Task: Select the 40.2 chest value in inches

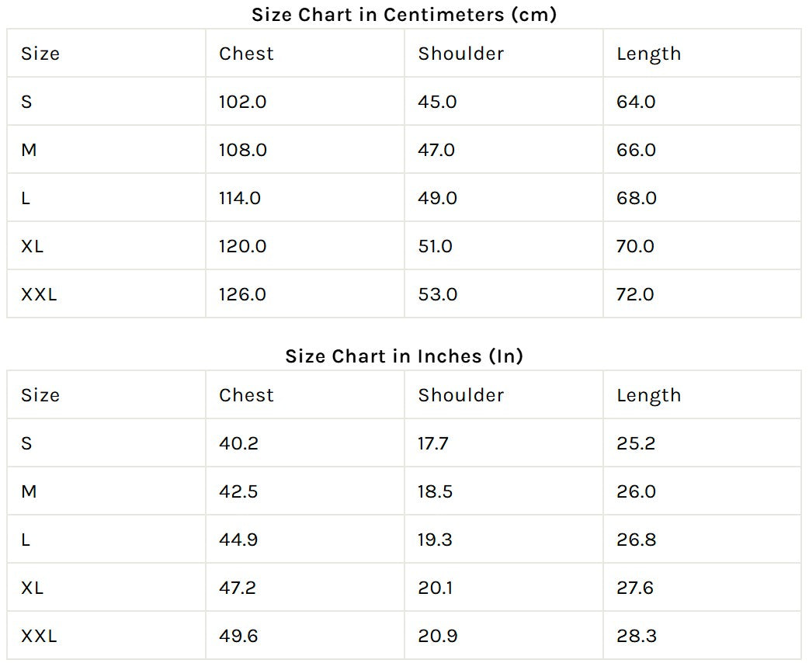Action: coord(238,443)
